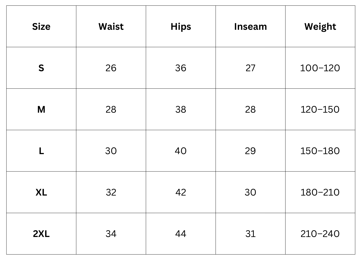The image size is (363, 259).
Task: Click inseam value 27 for size S
Action: [250, 68]
